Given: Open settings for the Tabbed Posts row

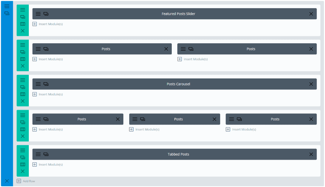Looking at the screenshot, I should tap(23, 150).
